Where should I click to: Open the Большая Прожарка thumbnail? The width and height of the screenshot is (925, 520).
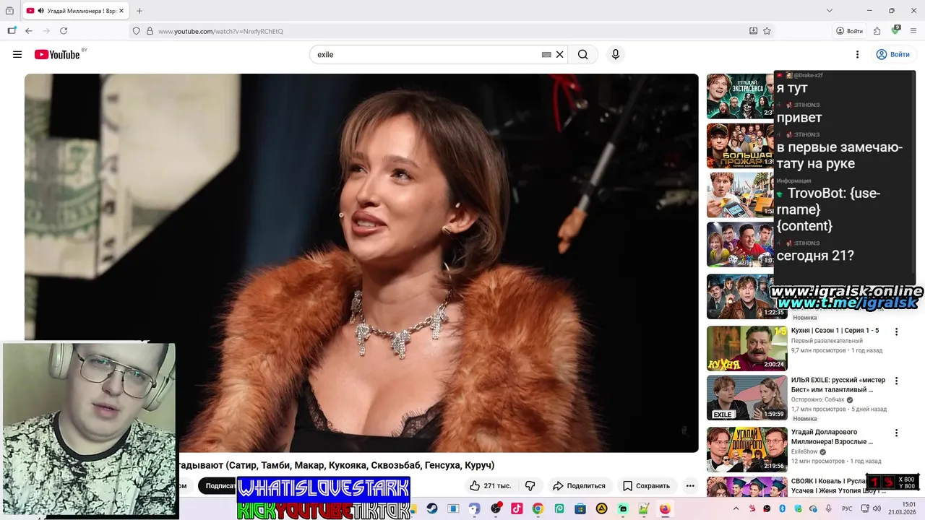click(740, 146)
